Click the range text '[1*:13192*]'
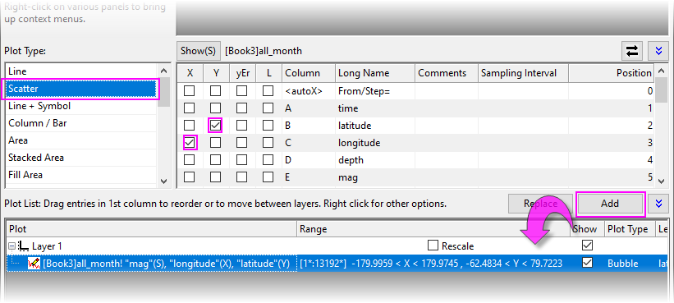 click(323, 264)
